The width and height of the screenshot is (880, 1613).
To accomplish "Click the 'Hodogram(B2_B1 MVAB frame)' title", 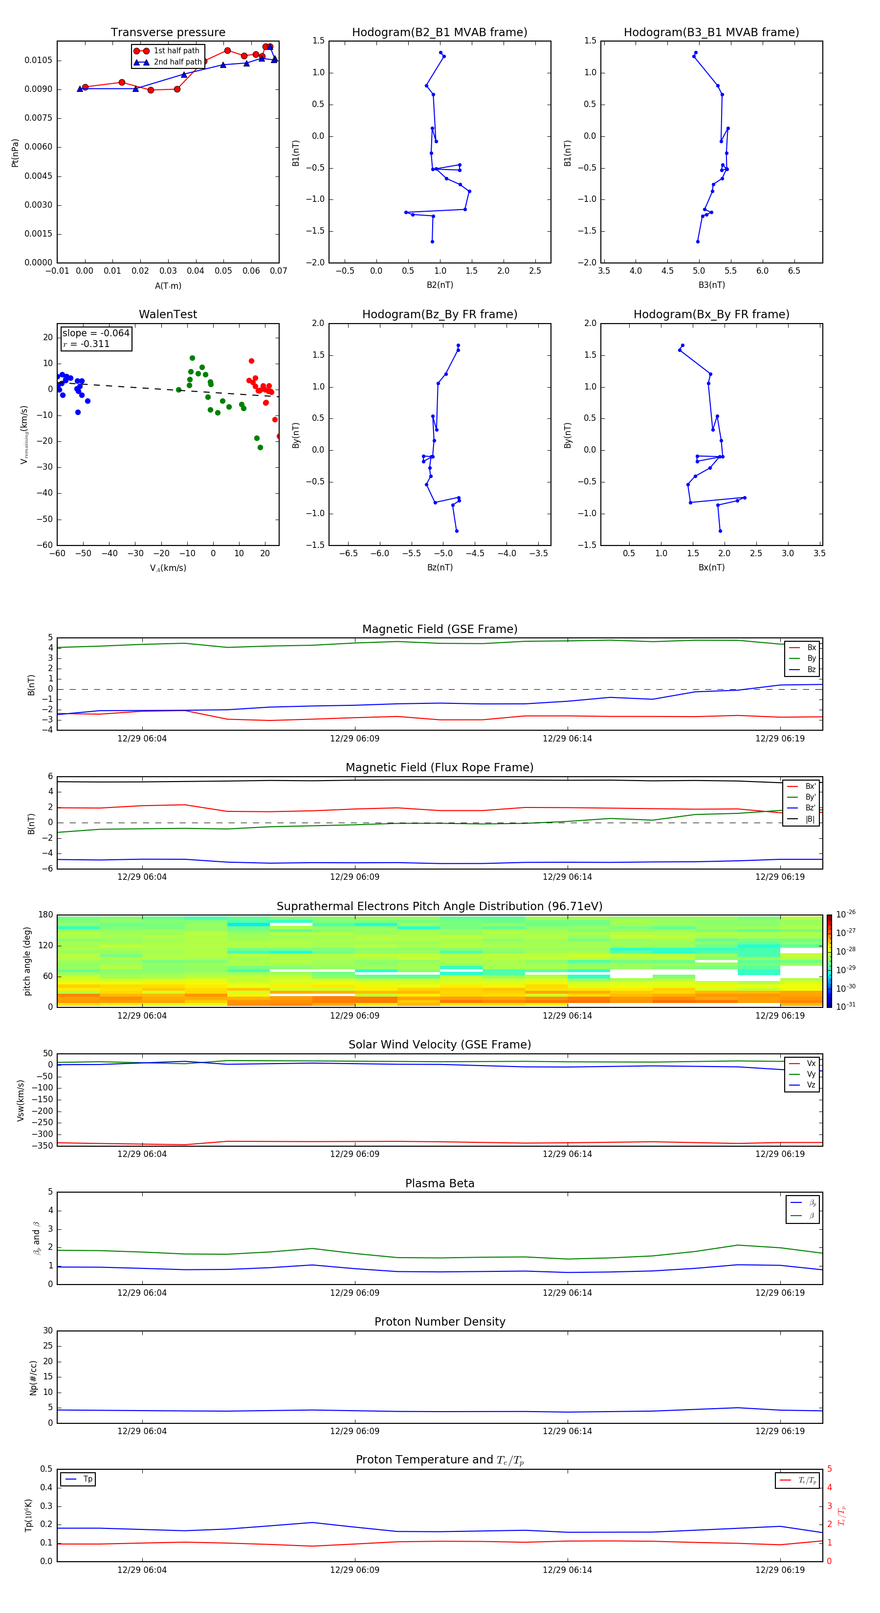I will 440,33.
